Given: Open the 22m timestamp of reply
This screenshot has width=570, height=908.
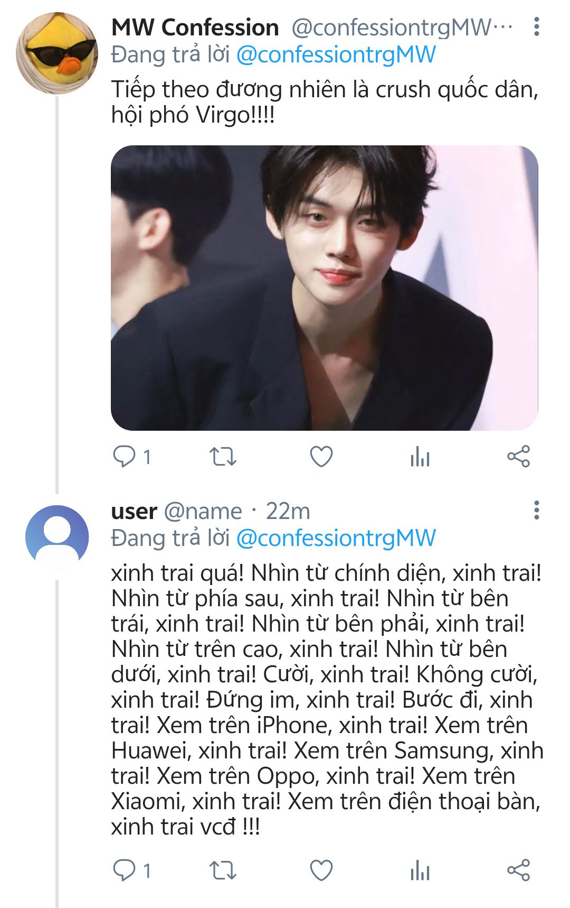Looking at the screenshot, I should pyautogui.click(x=288, y=511).
